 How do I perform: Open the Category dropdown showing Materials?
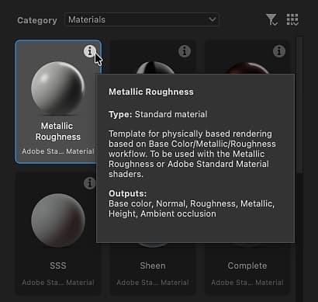[x=142, y=19]
